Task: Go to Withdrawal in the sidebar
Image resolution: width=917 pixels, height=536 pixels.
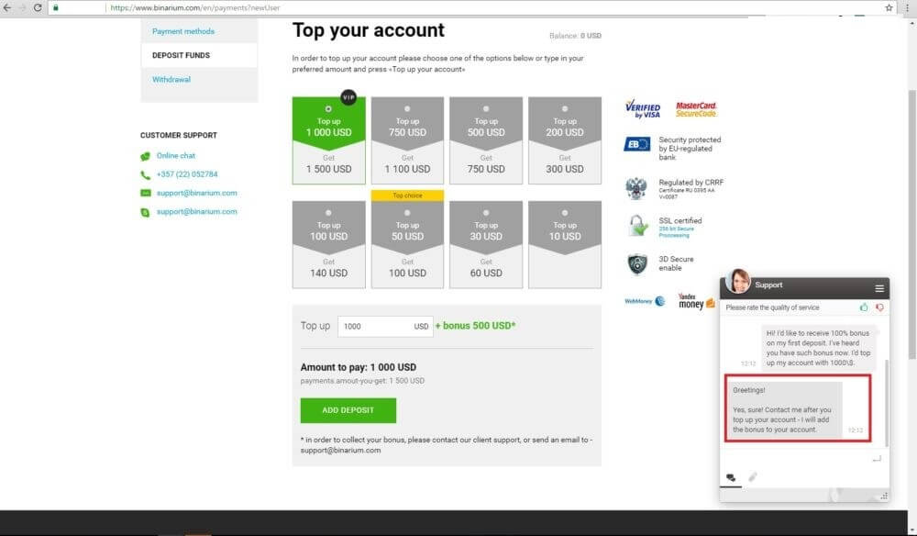Action: (171, 80)
